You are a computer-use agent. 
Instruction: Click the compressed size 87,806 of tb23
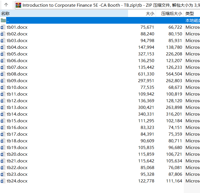point(175,174)
